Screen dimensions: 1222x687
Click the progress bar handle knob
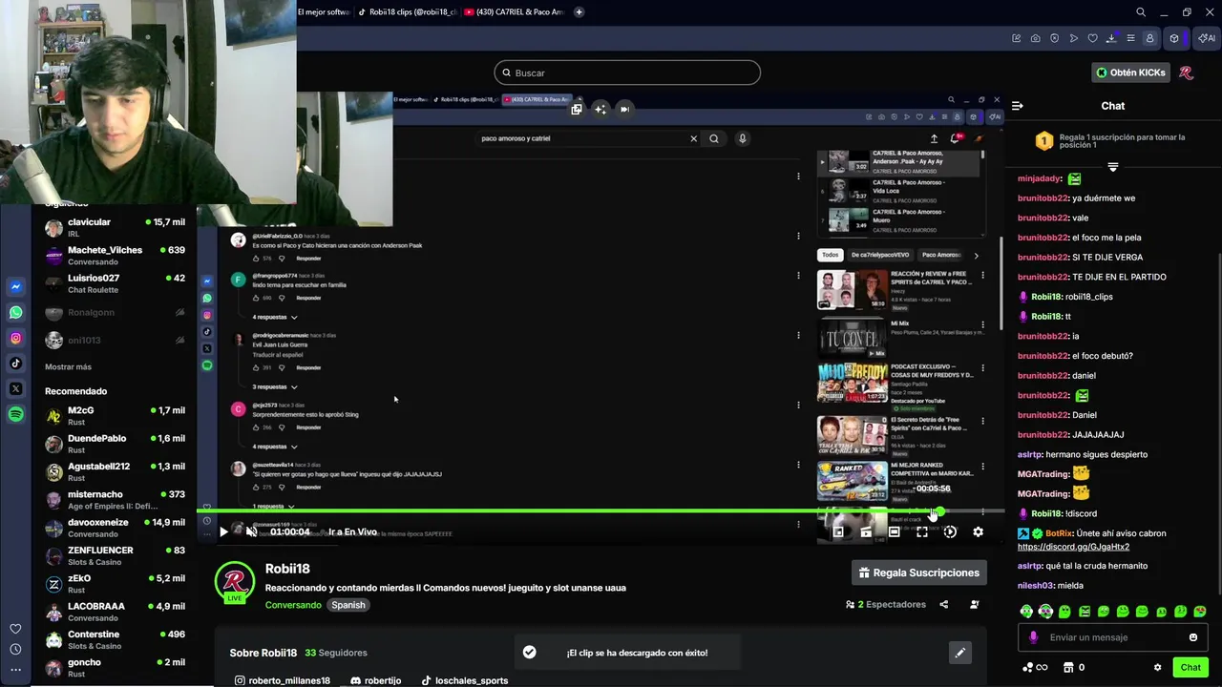tap(939, 511)
